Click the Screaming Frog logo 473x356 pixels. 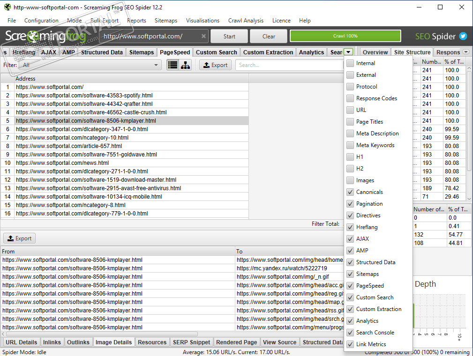click(x=45, y=37)
